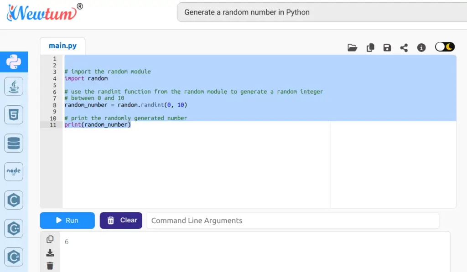Viewport: 467px width, 272px height.
Task: Save the current code file
Action: point(387,47)
